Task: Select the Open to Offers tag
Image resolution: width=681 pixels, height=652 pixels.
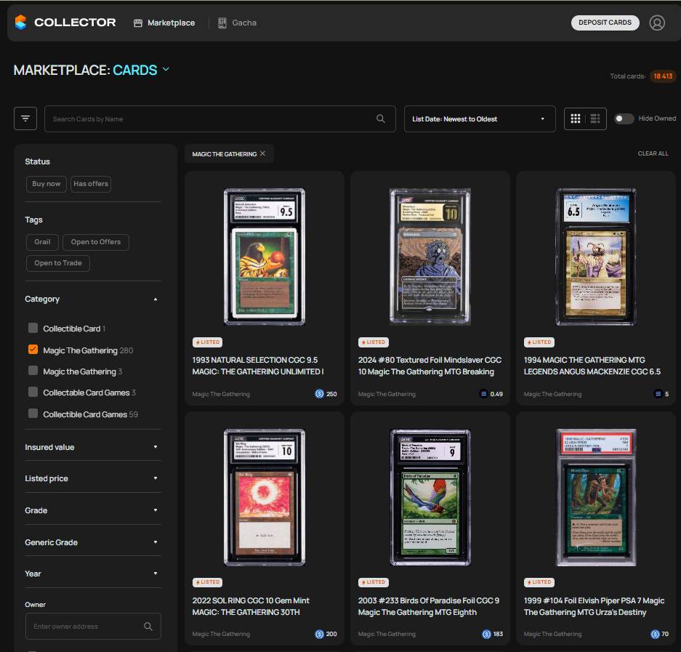Action: tap(95, 242)
